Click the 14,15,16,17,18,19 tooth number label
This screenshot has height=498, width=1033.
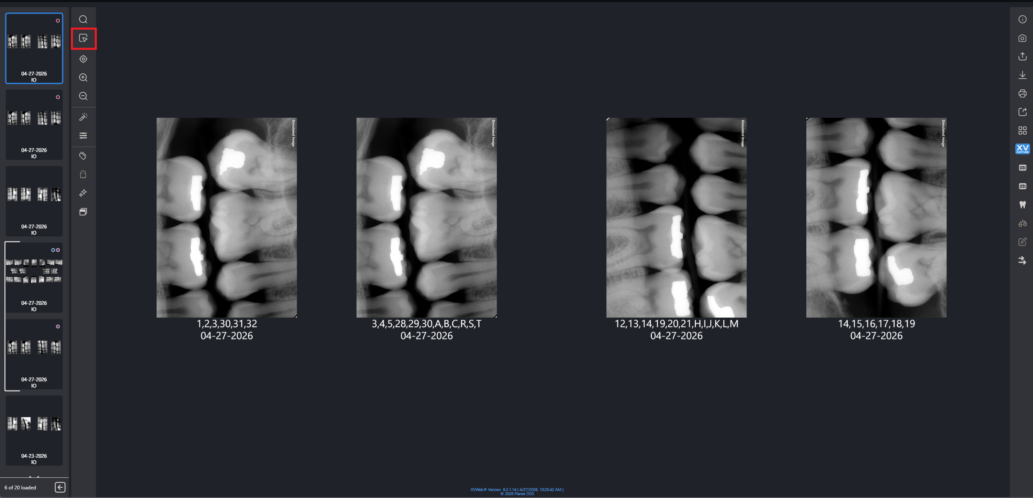(x=876, y=324)
